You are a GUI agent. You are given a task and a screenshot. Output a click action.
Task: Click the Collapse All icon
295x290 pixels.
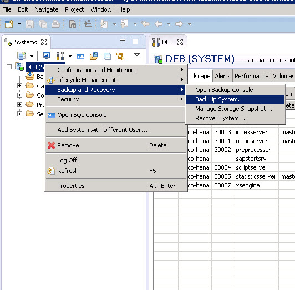108,56
